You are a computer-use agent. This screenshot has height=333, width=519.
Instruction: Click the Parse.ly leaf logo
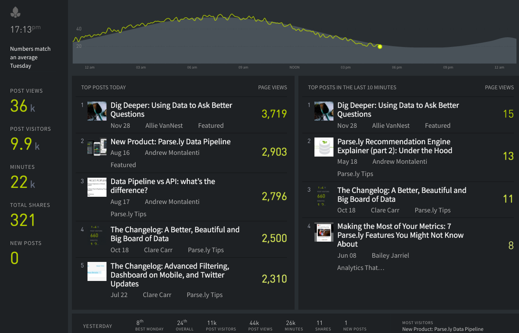click(x=16, y=12)
